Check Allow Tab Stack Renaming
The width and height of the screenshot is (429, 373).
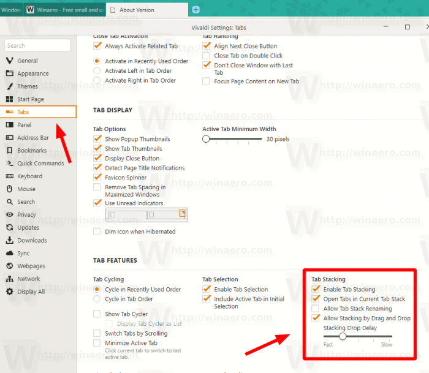point(315,309)
